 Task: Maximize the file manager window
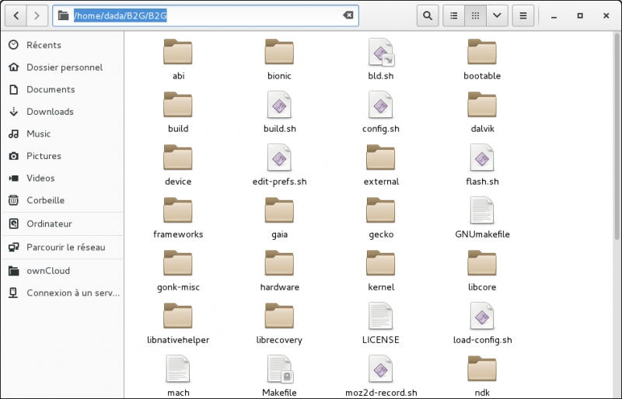[x=580, y=16]
